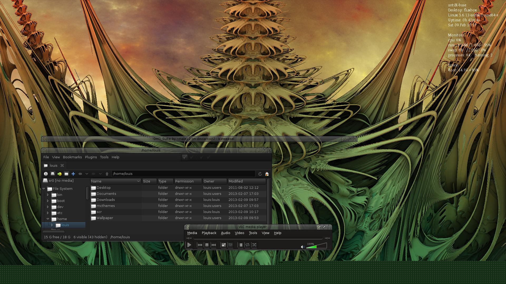This screenshot has height=284, width=506.
Task: Toggle VLC shuffle random mode
Action: click(254, 245)
